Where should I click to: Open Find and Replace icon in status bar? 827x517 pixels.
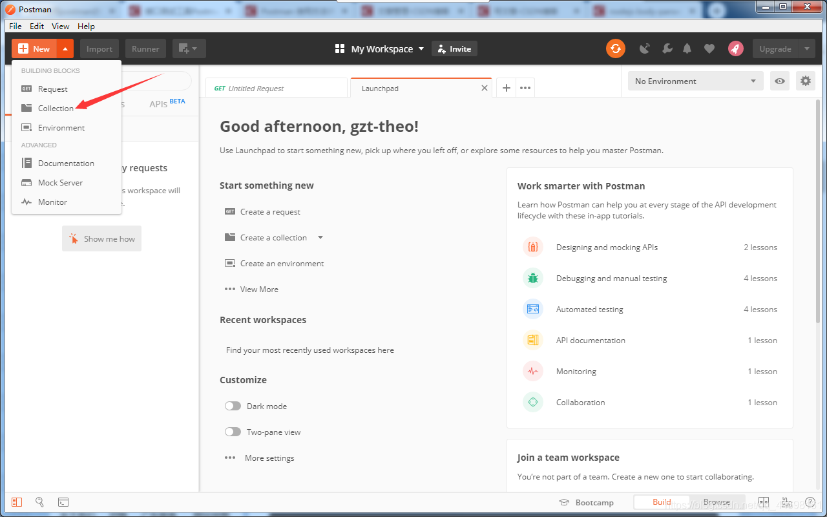(39, 502)
